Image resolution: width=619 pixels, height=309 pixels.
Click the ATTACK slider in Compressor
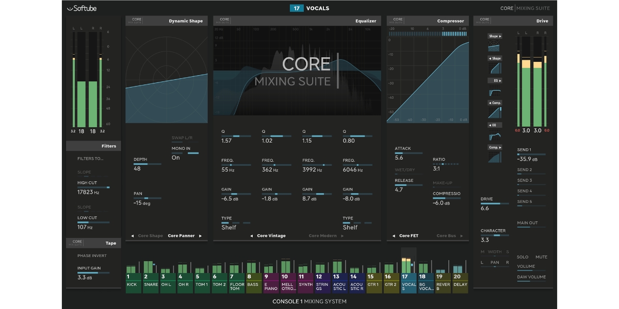409,153
